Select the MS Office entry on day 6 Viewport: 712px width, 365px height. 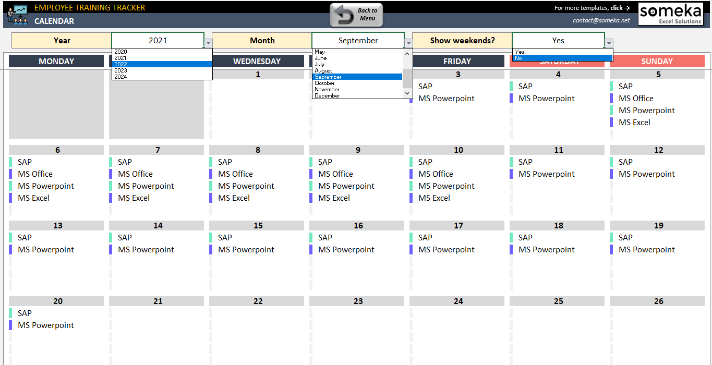[x=35, y=174]
